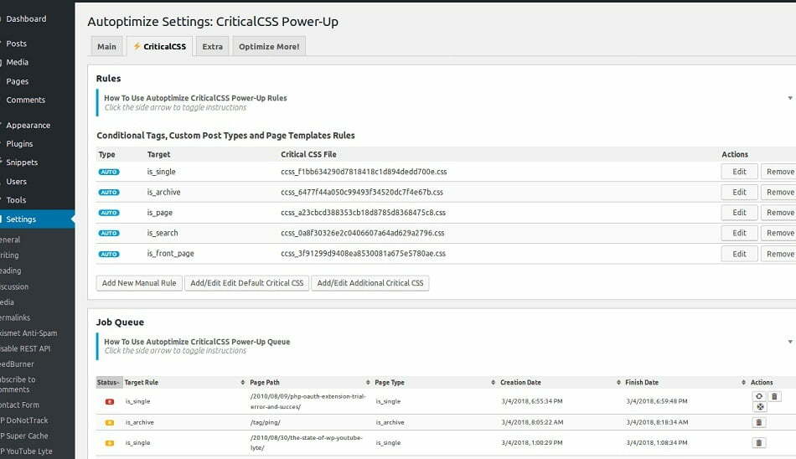The height and width of the screenshot is (459, 796).
Task: Click the How To Use Power-Up Queue heading
Action: (197, 342)
